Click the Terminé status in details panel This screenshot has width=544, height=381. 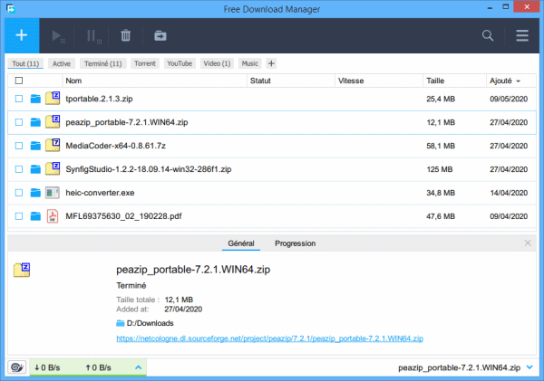[131, 285]
